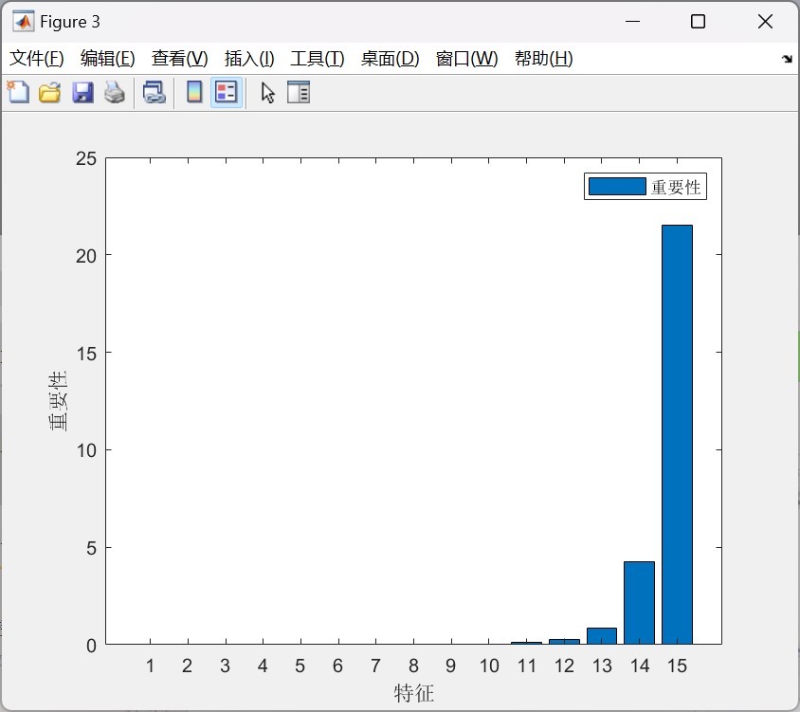Click the y-axis label 重要性
Screen dimensions: 800x712
pyautogui.click(x=58, y=401)
